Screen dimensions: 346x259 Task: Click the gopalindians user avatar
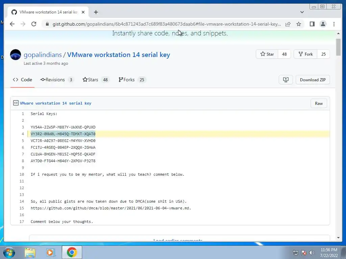16,55
